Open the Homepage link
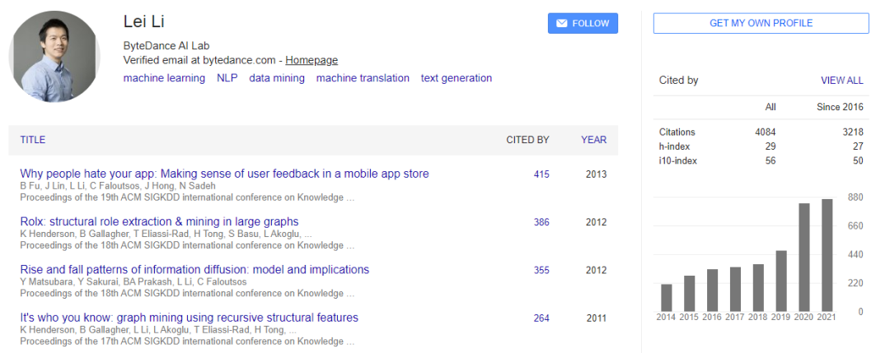 tap(311, 60)
